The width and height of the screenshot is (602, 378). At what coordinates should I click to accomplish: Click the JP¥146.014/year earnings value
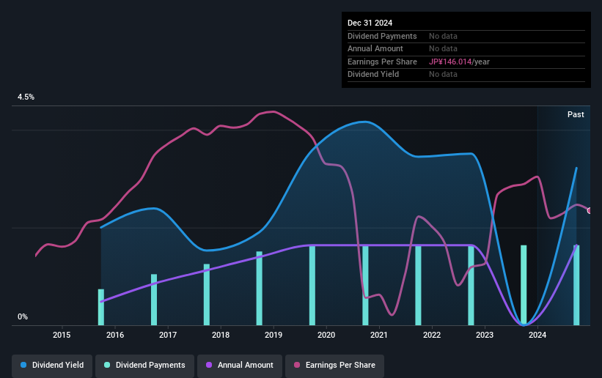tap(459, 62)
